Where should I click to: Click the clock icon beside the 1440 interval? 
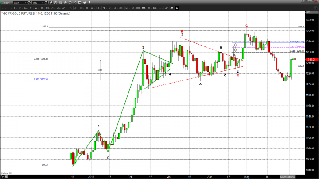pos(46,3)
